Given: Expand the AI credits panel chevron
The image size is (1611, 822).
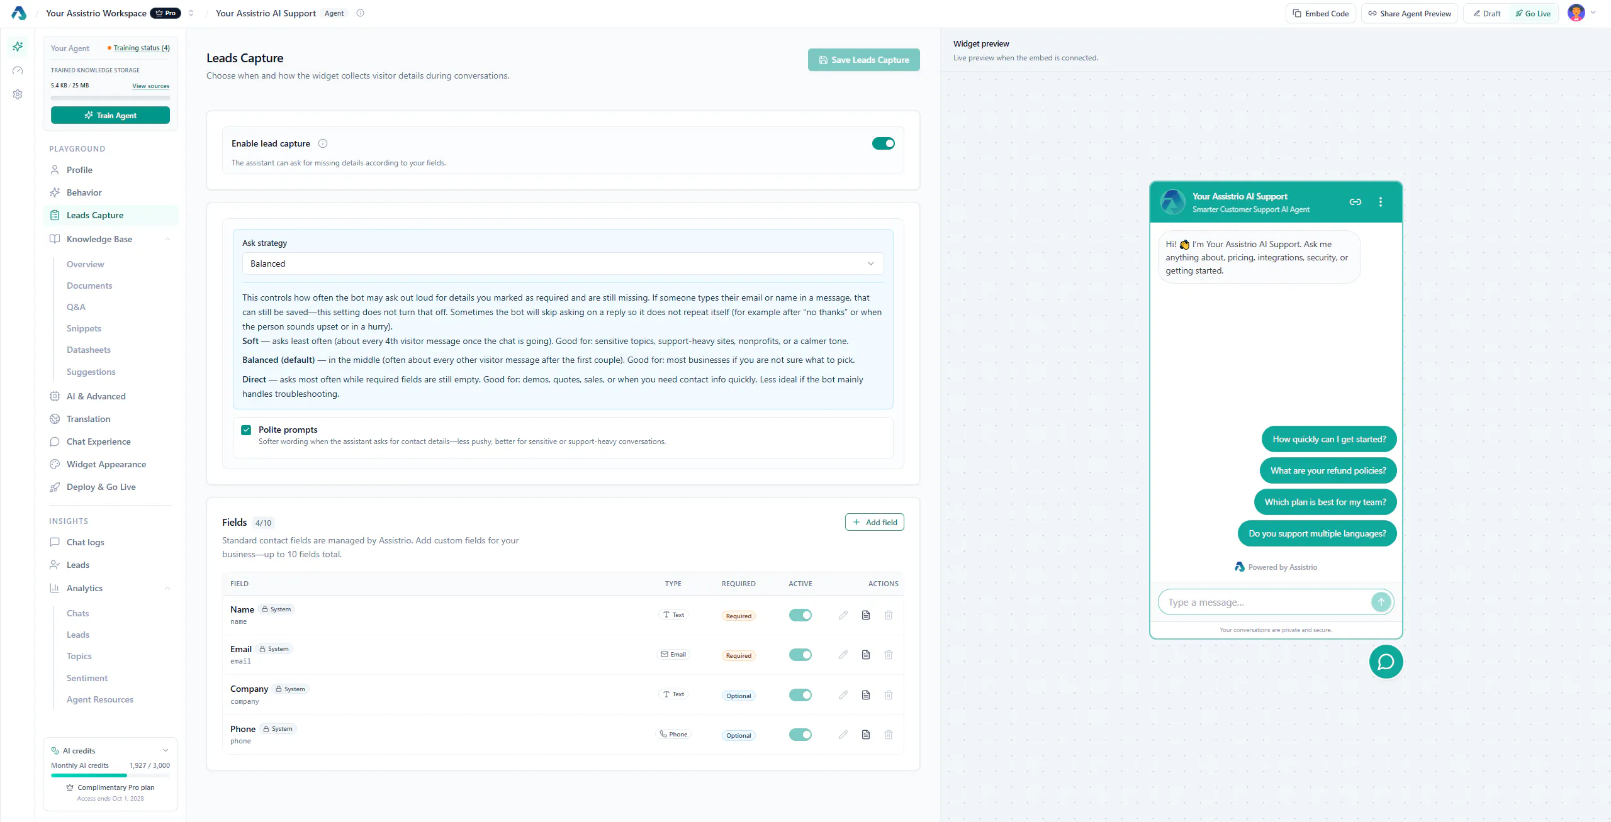Looking at the screenshot, I should coord(166,750).
